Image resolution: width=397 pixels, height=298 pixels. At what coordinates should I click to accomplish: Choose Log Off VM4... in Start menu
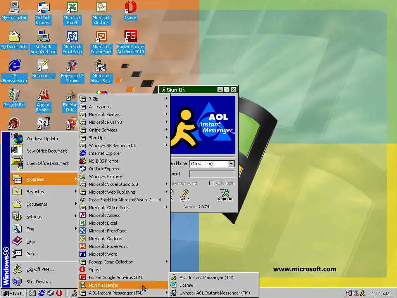pos(44,269)
